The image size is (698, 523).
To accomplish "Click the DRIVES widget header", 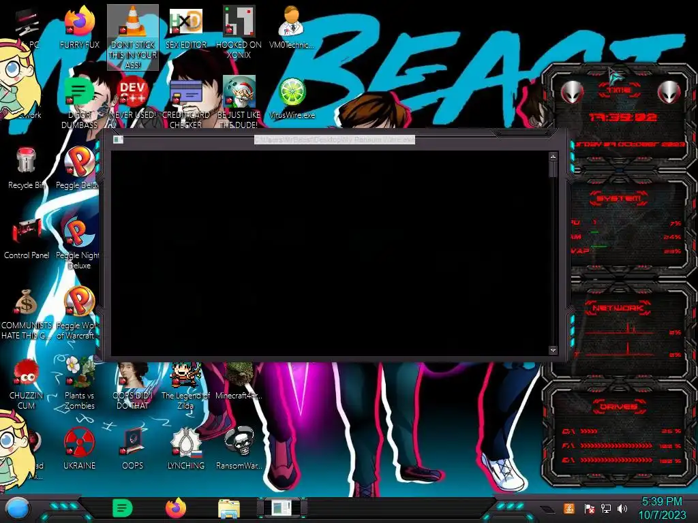I will pyautogui.click(x=619, y=407).
